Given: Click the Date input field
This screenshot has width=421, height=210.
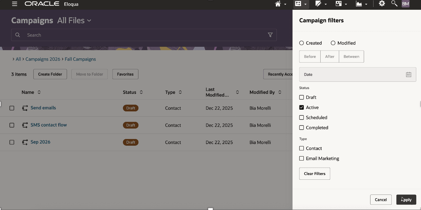Looking at the screenshot, I should coord(358,74).
